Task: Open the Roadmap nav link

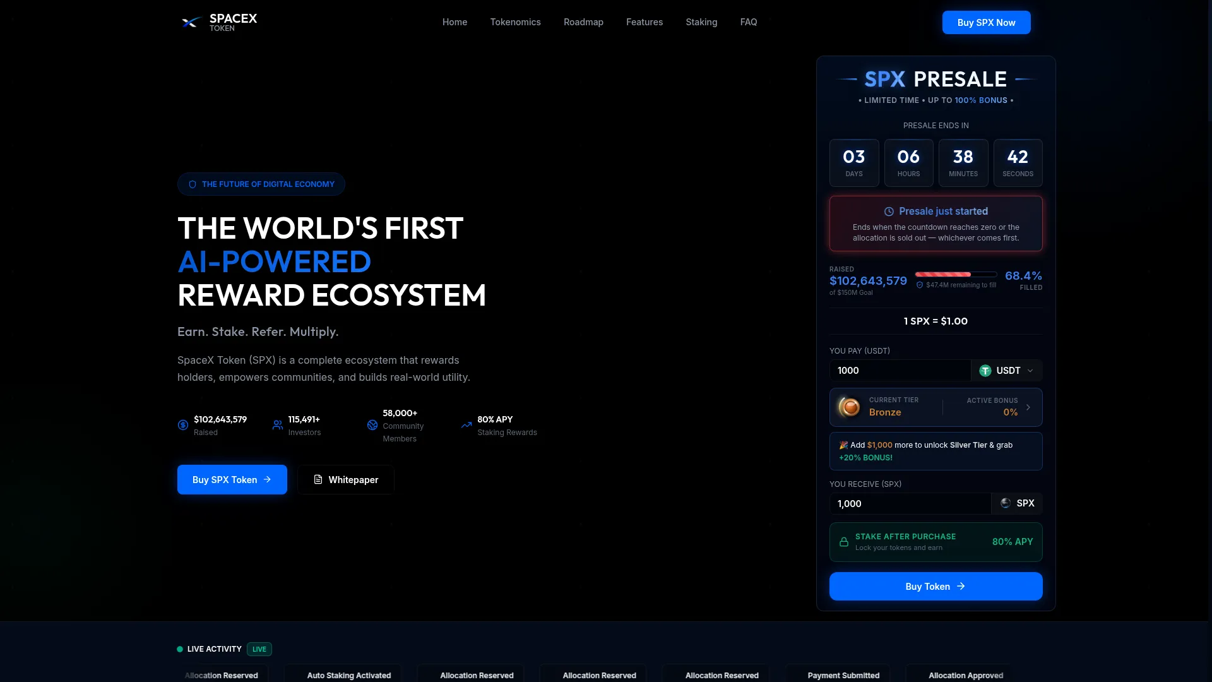Action: click(x=583, y=22)
